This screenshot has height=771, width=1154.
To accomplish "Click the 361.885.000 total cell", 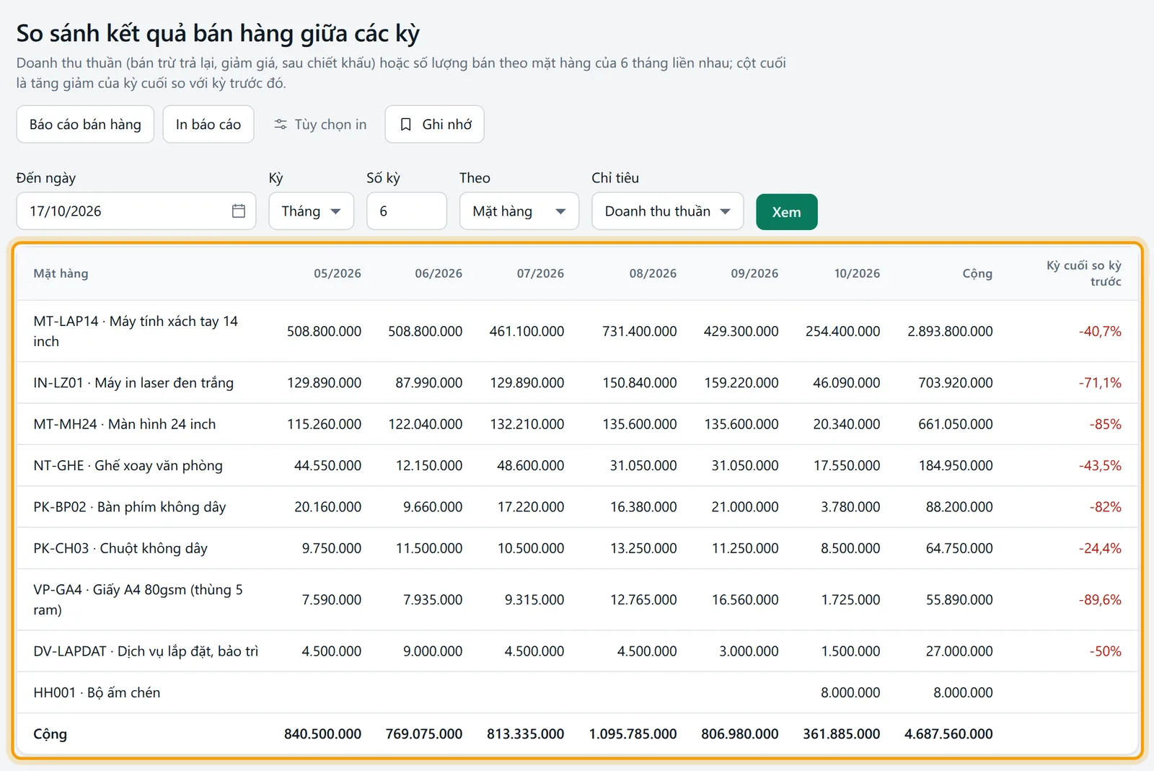I will coord(842,734).
